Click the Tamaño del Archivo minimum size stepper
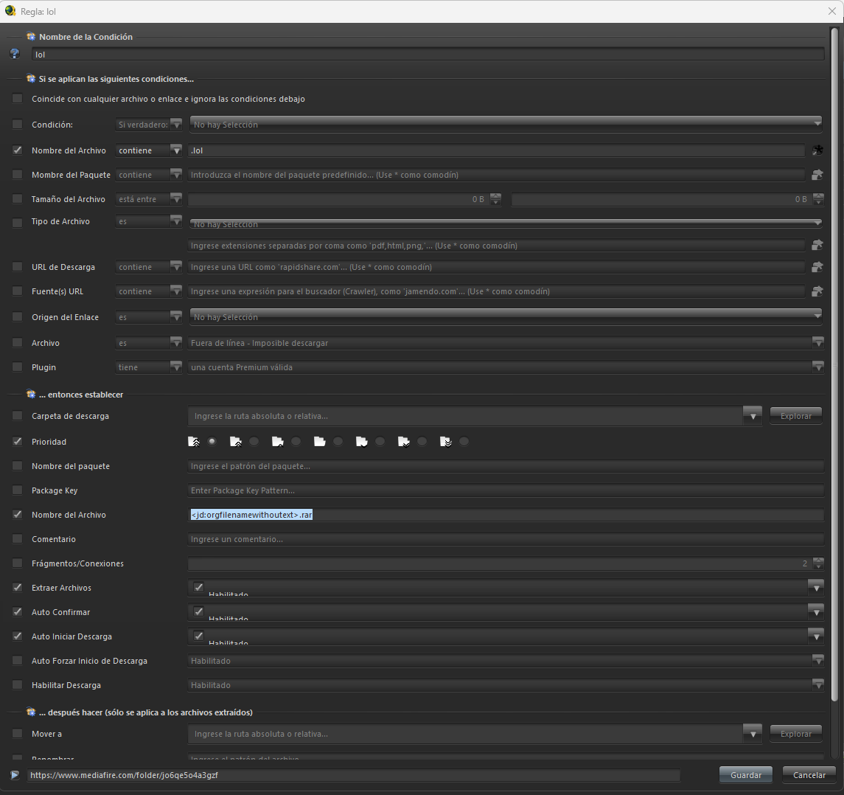The height and width of the screenshot is (795, 844). click(x=496, y=199)
